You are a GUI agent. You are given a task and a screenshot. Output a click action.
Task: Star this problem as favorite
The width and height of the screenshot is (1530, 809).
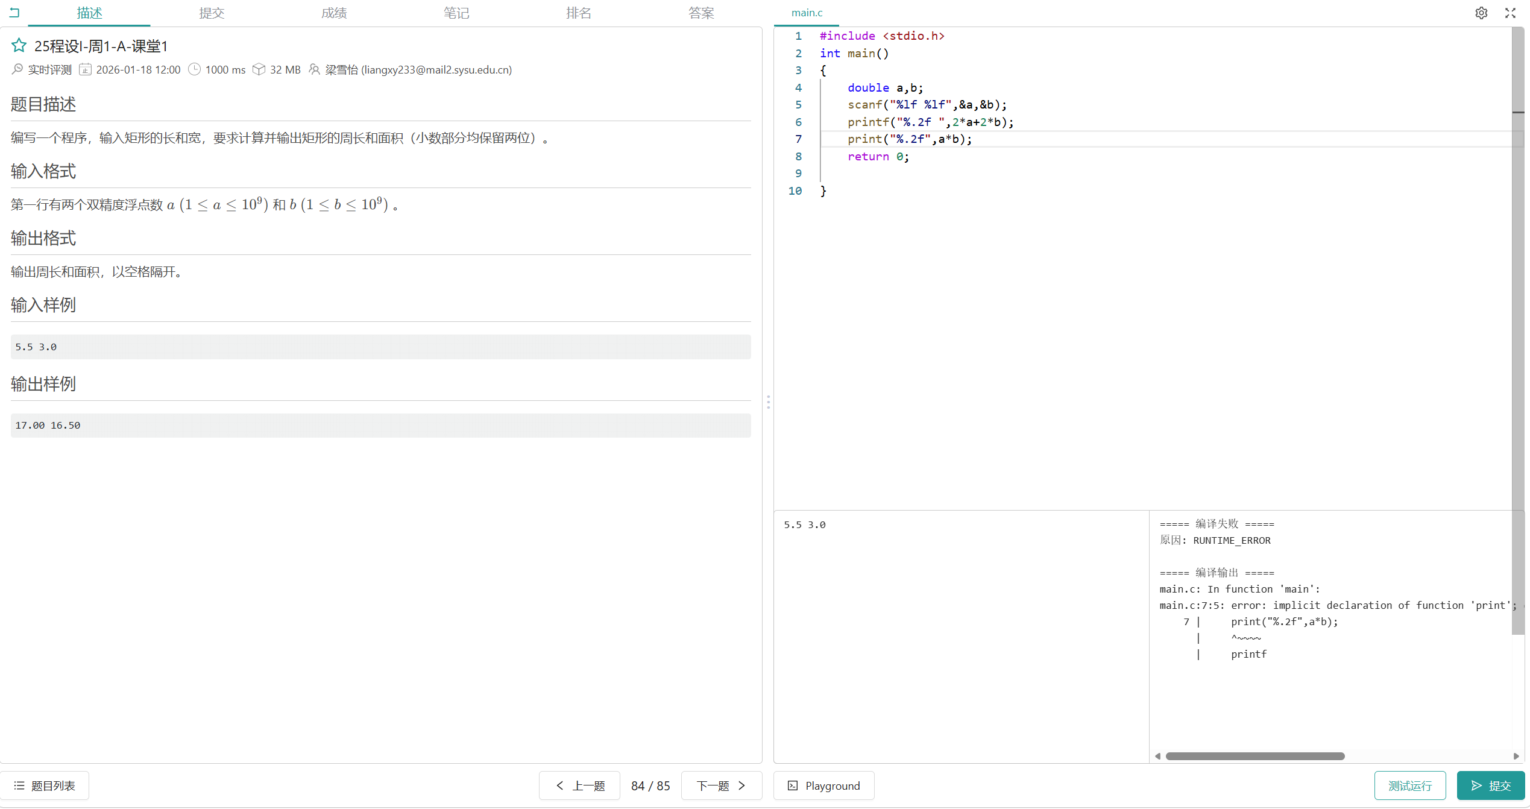(19, 46)
